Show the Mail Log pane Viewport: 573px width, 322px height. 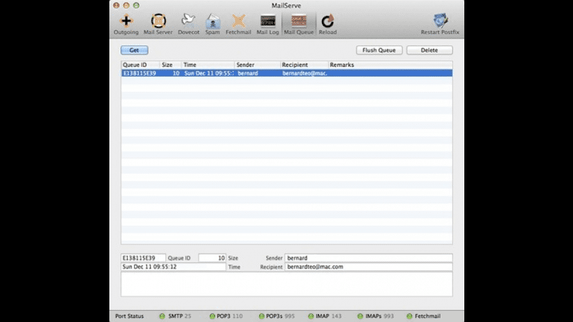(x=267, y=24)
